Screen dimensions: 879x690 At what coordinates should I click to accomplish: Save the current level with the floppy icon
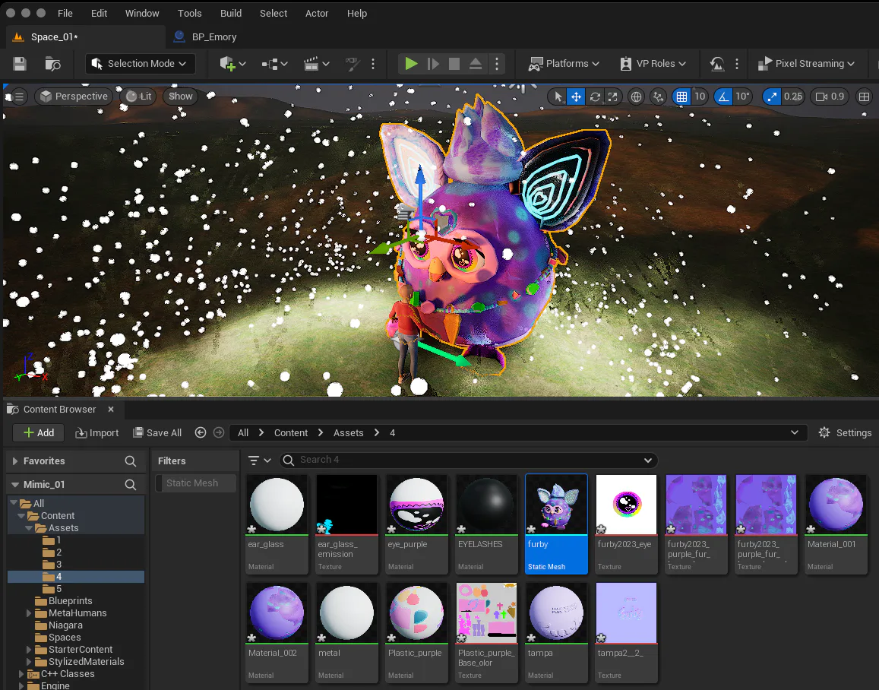click(20, 64)
